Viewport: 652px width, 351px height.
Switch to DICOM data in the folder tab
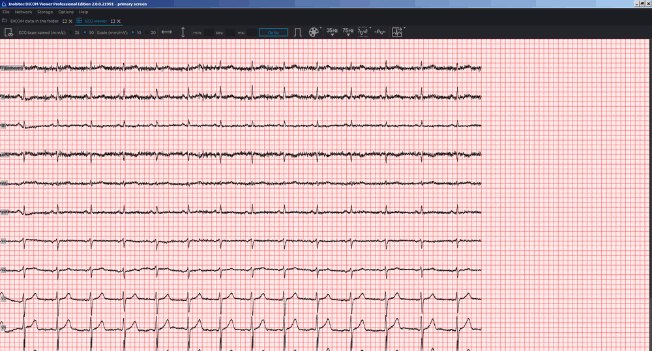tap(35, 21)
